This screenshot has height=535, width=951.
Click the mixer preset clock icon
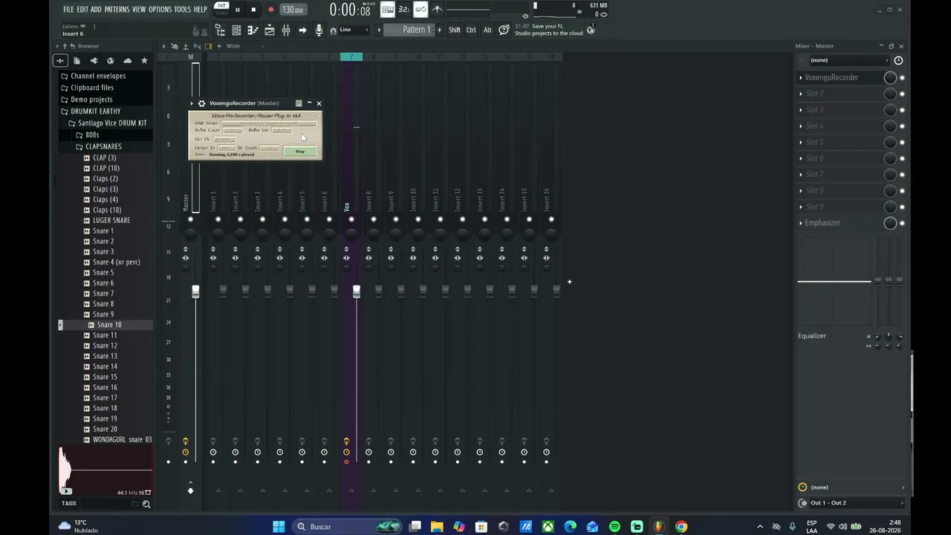[x=898, y=60]
